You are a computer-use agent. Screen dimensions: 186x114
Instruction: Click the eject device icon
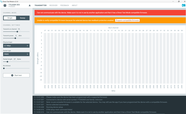click(x=30, y=6)
